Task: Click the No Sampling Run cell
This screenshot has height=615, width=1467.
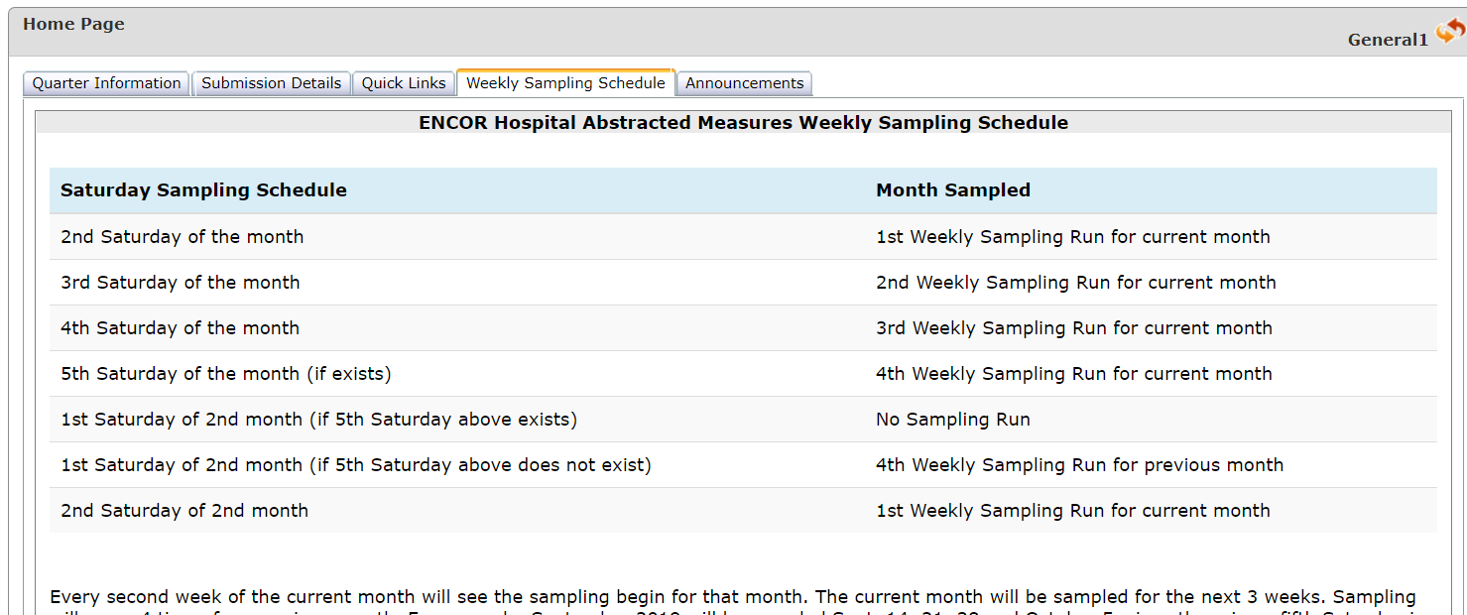Action: pyautogui.click(x=953, y=420)
